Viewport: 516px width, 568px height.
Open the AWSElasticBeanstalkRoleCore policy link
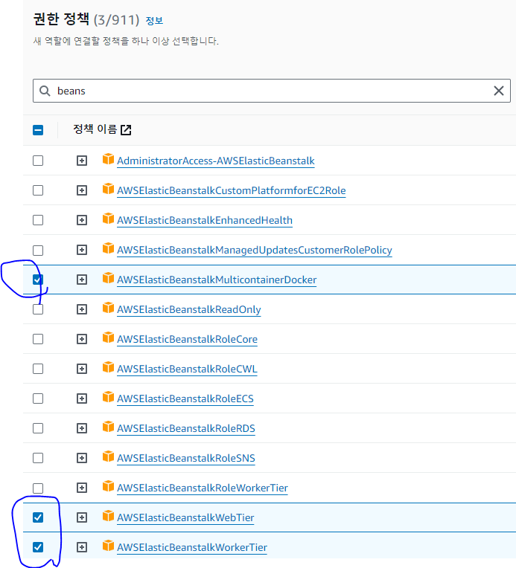(187, 339)
